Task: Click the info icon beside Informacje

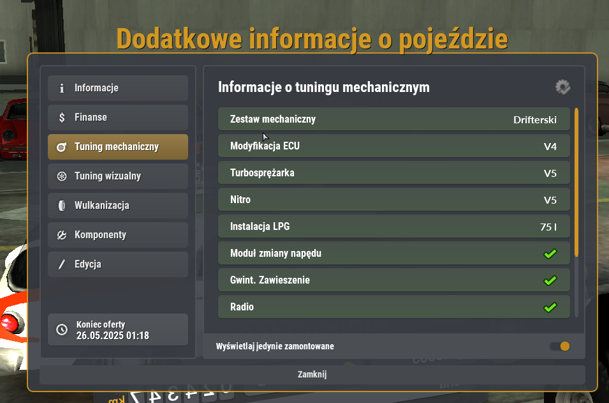Action: click(x=62, y=88)
